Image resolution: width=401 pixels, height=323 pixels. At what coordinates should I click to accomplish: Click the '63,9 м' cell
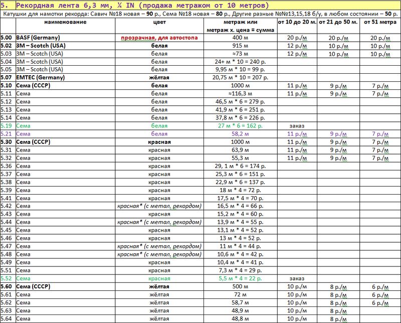pyautogui.click(x=241, y=150)
